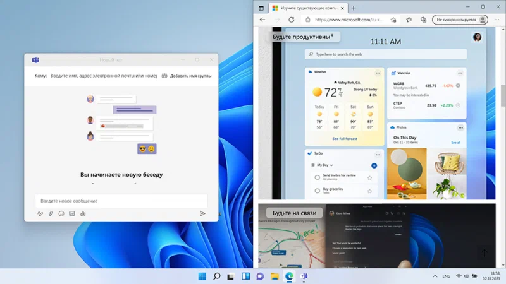The width and height of the screenshot is (506, 284).
Task: Open Edge Settings and more menu
Action: (x=497, y=20)
